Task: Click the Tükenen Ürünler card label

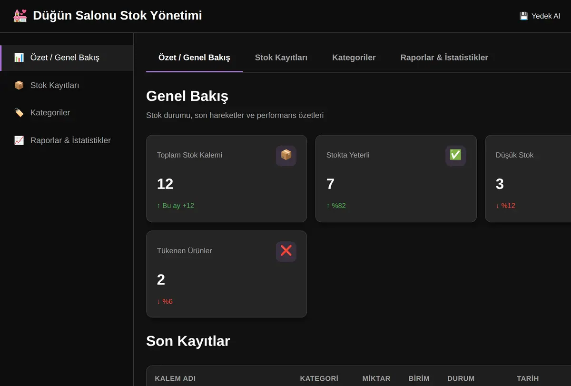Action: 185,251
